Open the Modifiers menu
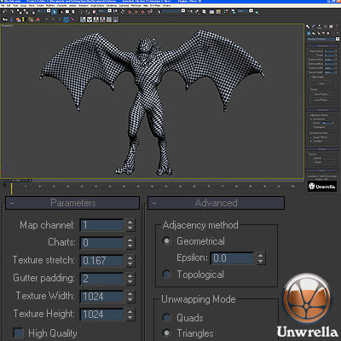The image size is (341, 341). click(x=50, y=5)
